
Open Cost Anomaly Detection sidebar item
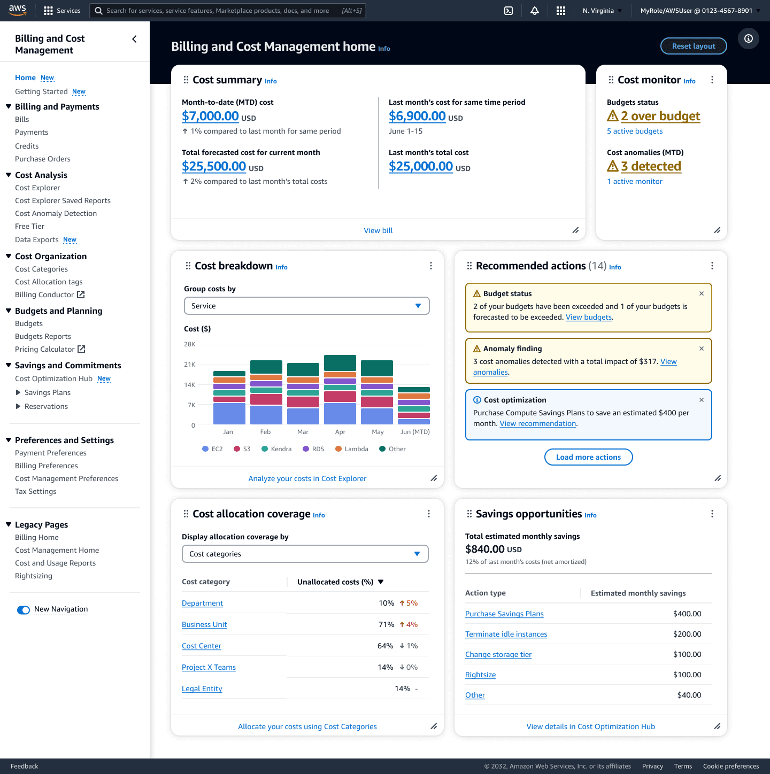[x=56, y=213]
